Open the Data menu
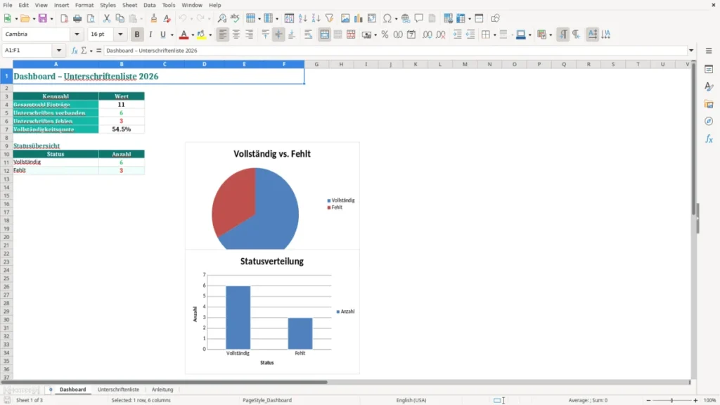Viewport: 720px width, 405px height. [150, 5]
